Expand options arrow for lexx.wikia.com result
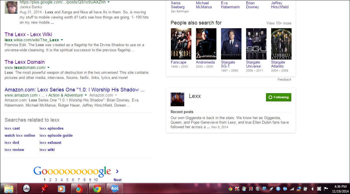Viewport: 350px width, 194px height. [62, 40]
